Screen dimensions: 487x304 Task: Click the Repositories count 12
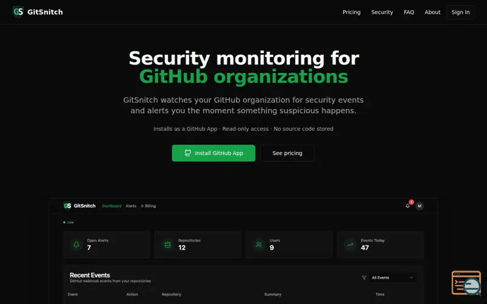(x=182, y=247)
